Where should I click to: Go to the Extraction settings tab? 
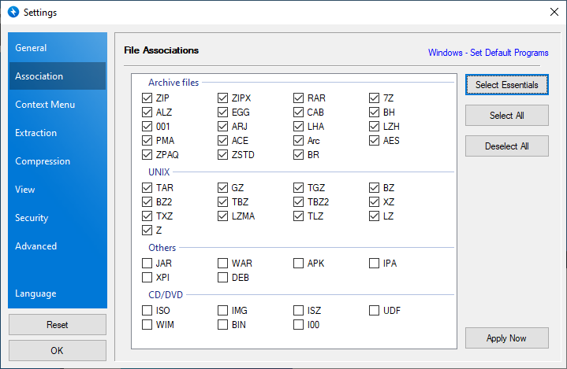pyautogui.click(x=57, y=133)
